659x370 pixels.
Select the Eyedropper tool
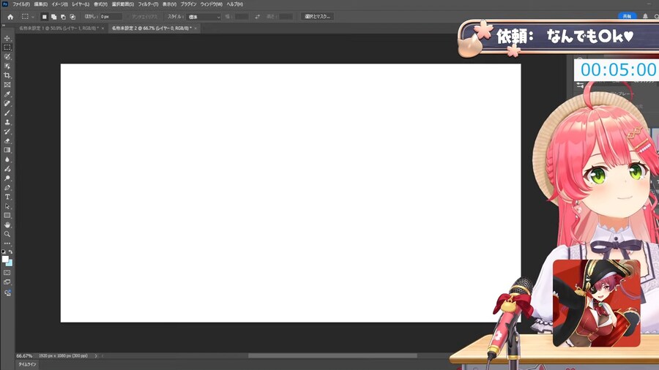(x=7, y=94)
